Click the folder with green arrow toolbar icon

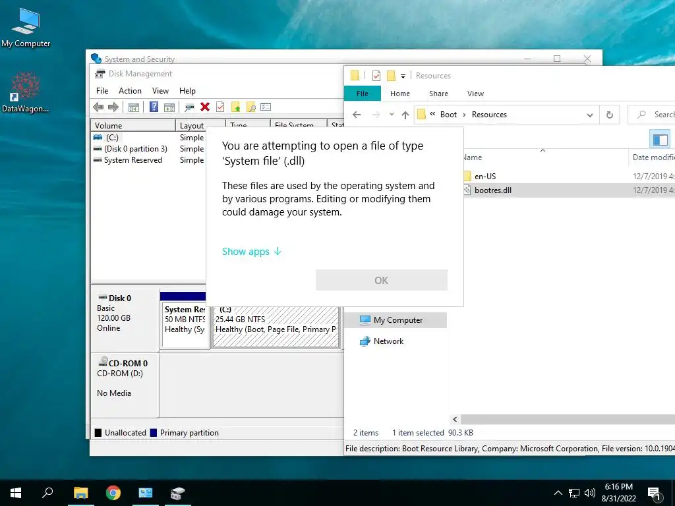pyautogui.click(x=235, y=107)
